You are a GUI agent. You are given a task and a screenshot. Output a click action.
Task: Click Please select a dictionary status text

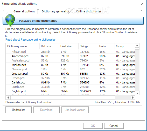29,102
